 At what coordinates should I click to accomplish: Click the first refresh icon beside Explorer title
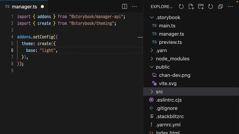[x=181, y=7]
